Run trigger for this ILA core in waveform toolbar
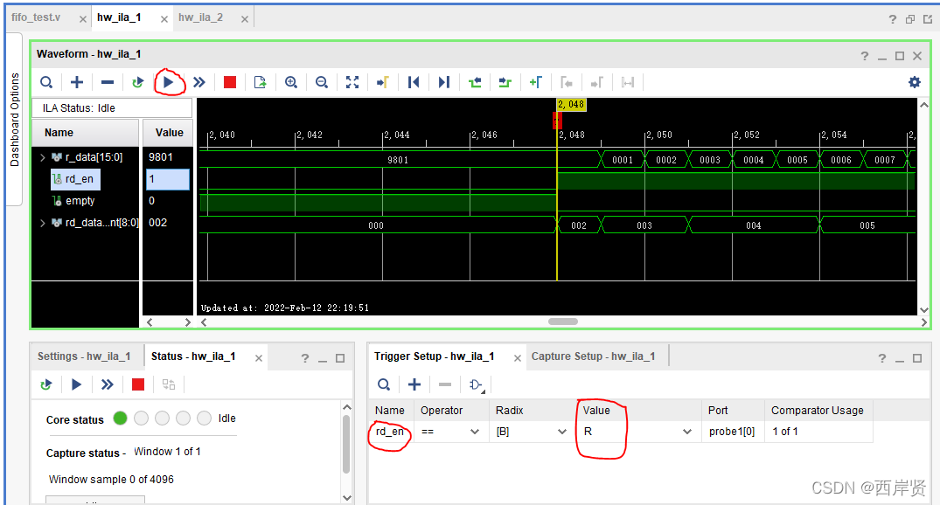This screenshot has height=505, width=940. (x=169, y=83)
